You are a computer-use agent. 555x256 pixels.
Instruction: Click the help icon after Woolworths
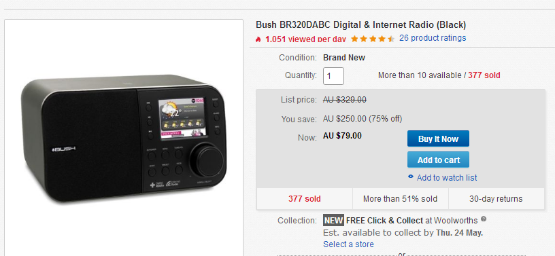point(484,219)
